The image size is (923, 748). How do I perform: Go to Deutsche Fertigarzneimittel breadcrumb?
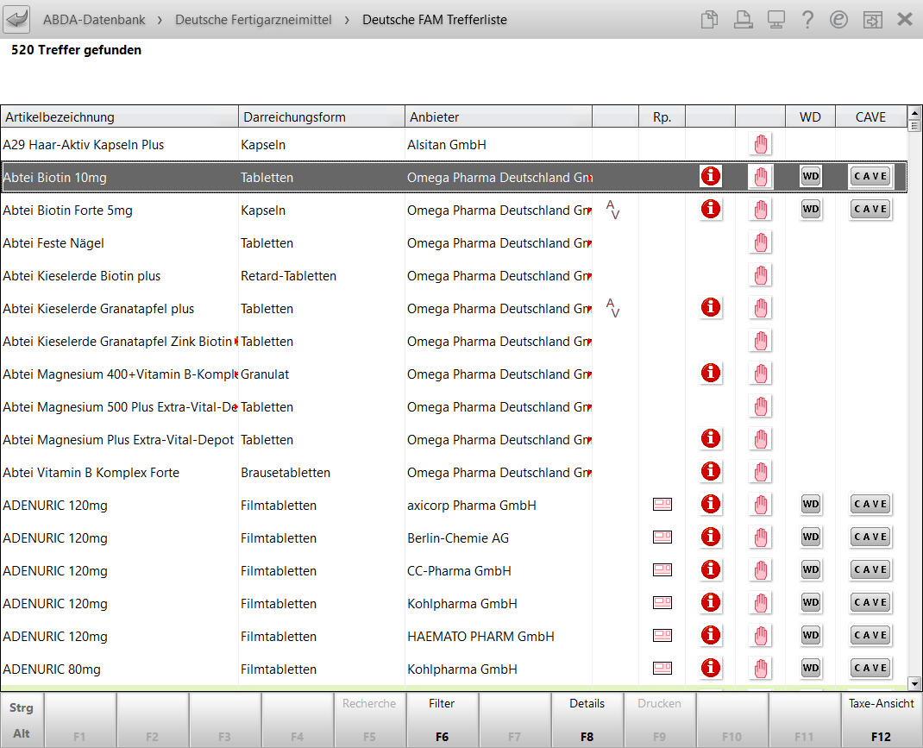tap(253, 19)
